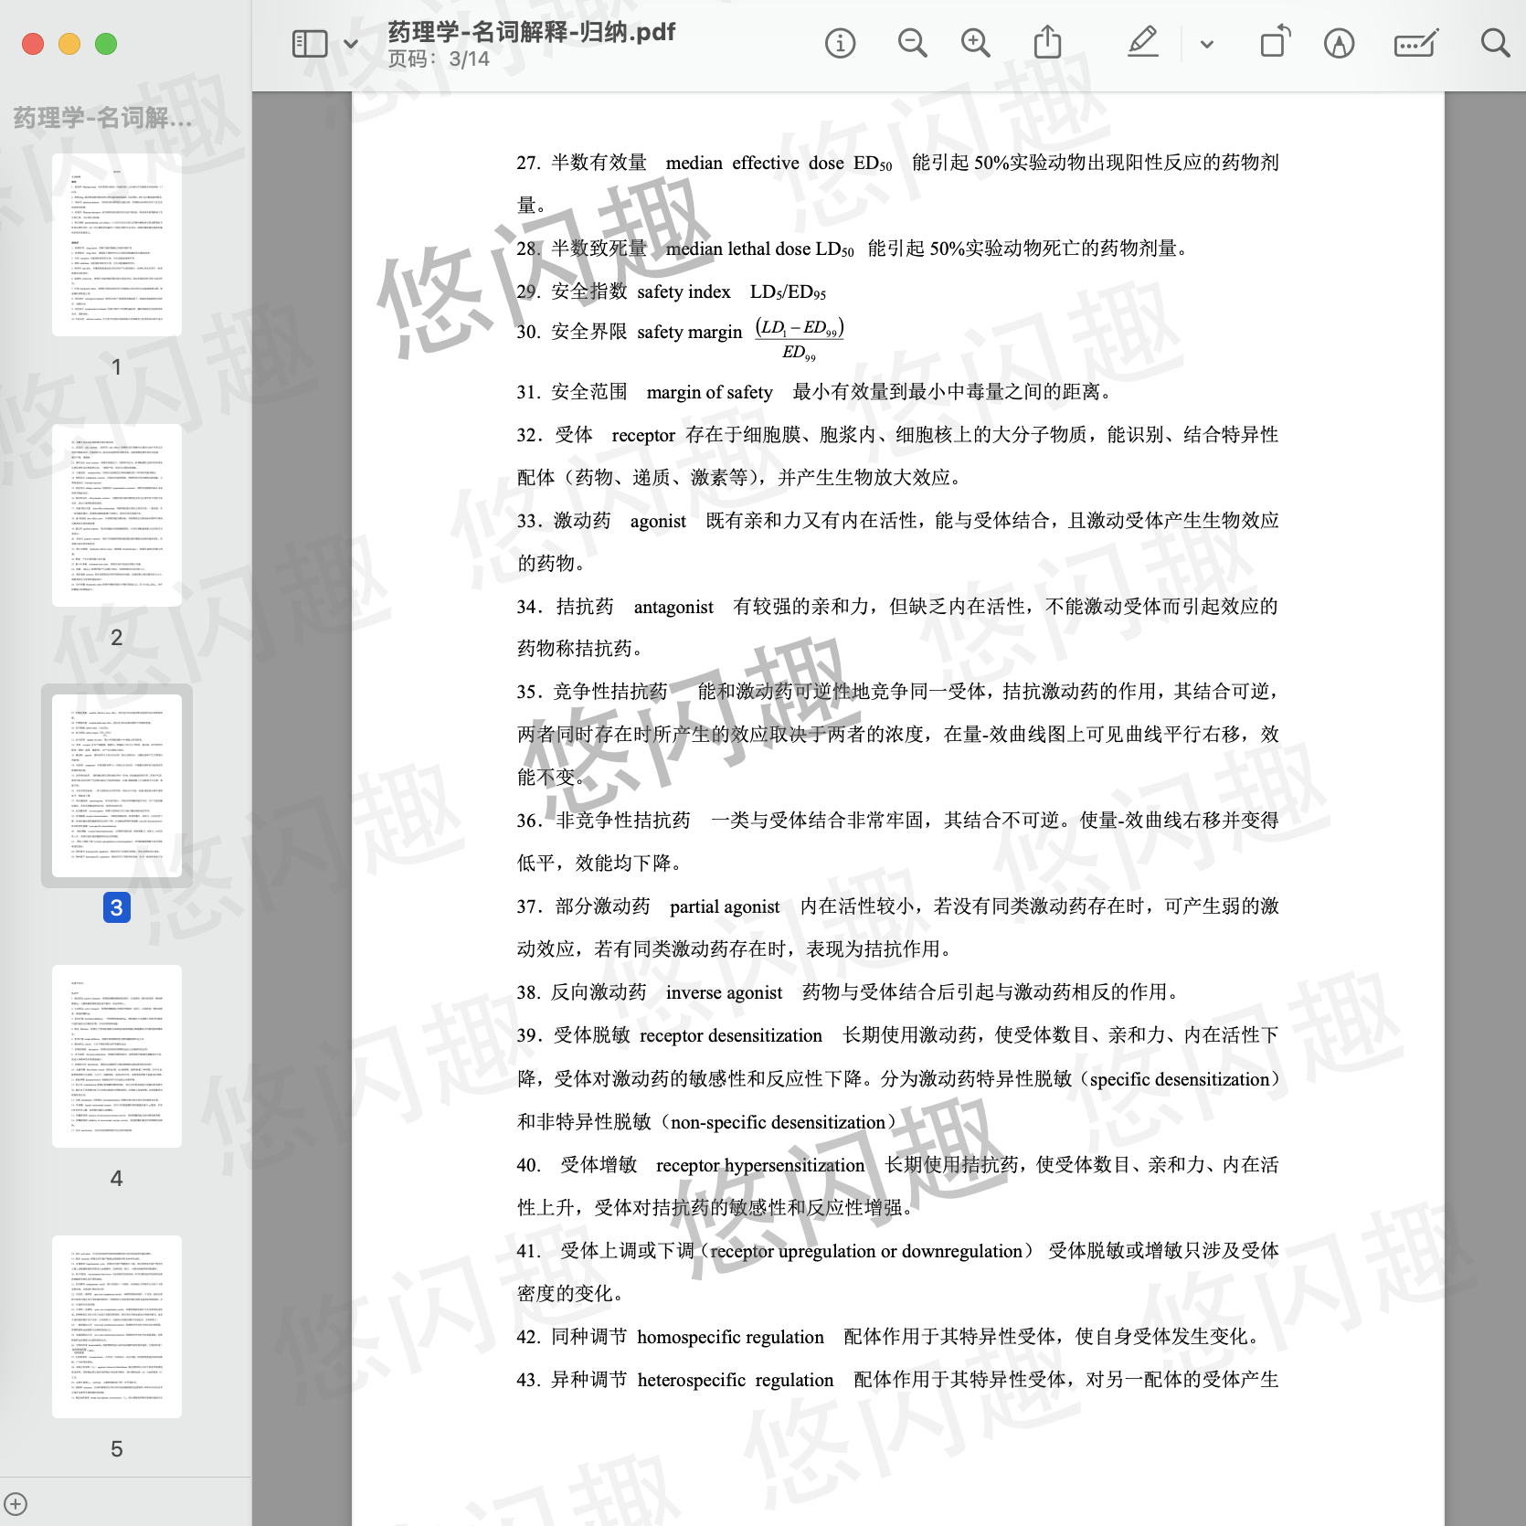
Task: Toggle the Markup toolbar icon
Action: coord(1339,44)
